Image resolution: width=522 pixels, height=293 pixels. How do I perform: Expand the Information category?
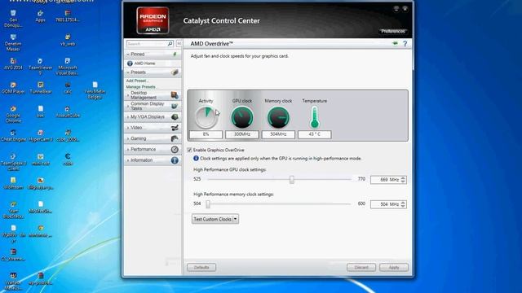point(153,160)
